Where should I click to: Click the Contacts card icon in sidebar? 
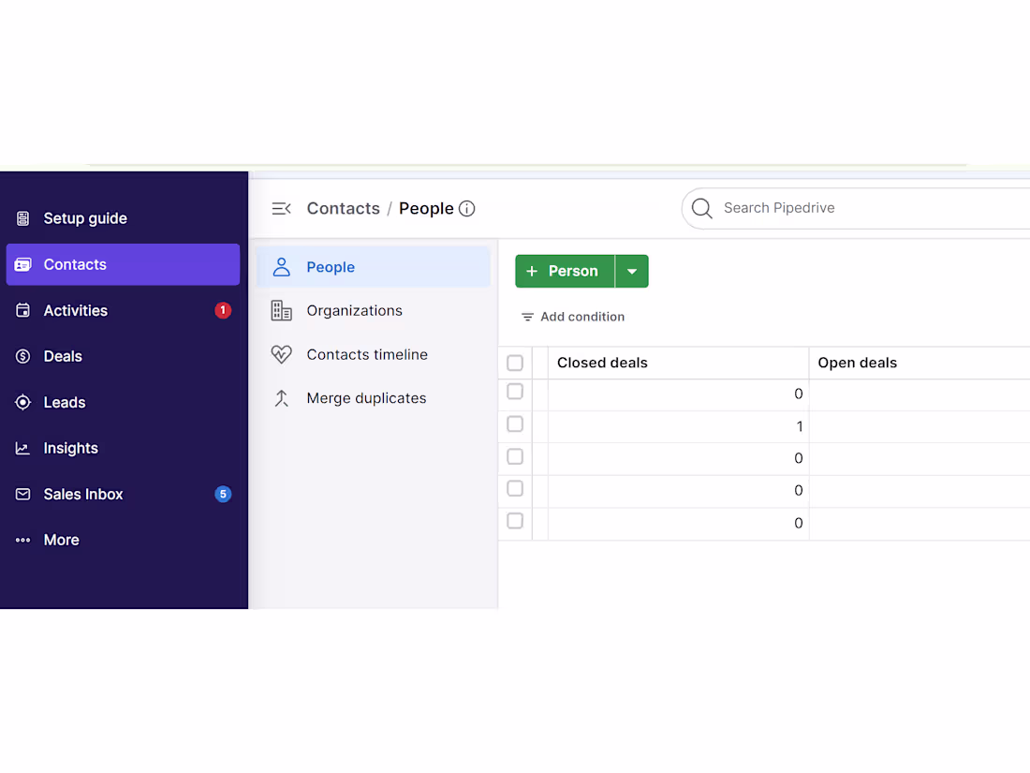[x=23, y=264]
